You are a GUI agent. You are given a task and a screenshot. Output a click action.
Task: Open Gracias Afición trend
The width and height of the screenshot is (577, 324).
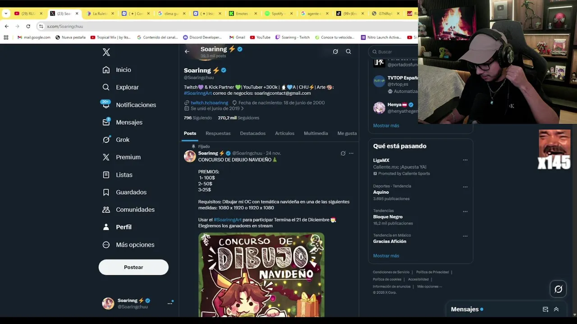(389, 241)
